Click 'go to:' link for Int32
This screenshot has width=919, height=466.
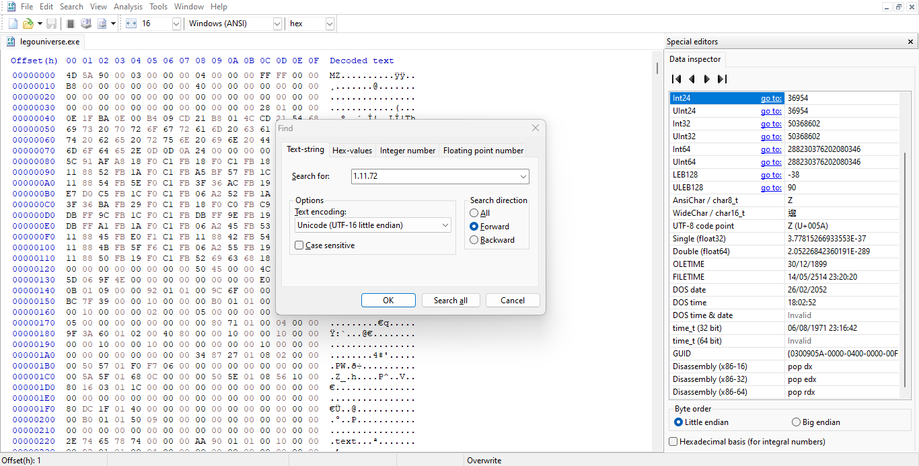771,124
